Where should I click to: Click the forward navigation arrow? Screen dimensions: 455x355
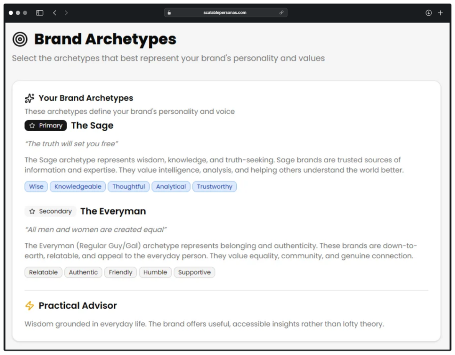66,12
